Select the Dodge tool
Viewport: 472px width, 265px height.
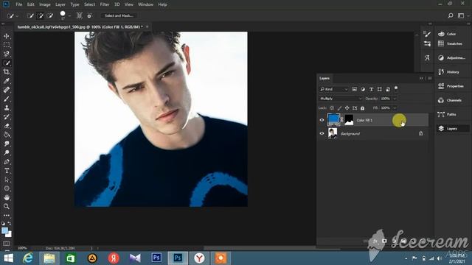point(7,152)
